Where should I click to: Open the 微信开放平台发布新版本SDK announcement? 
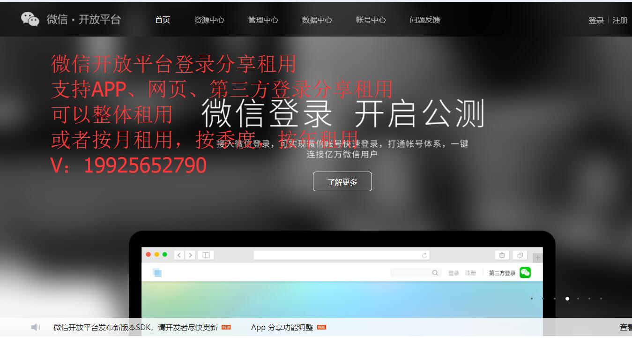[135, 327]
